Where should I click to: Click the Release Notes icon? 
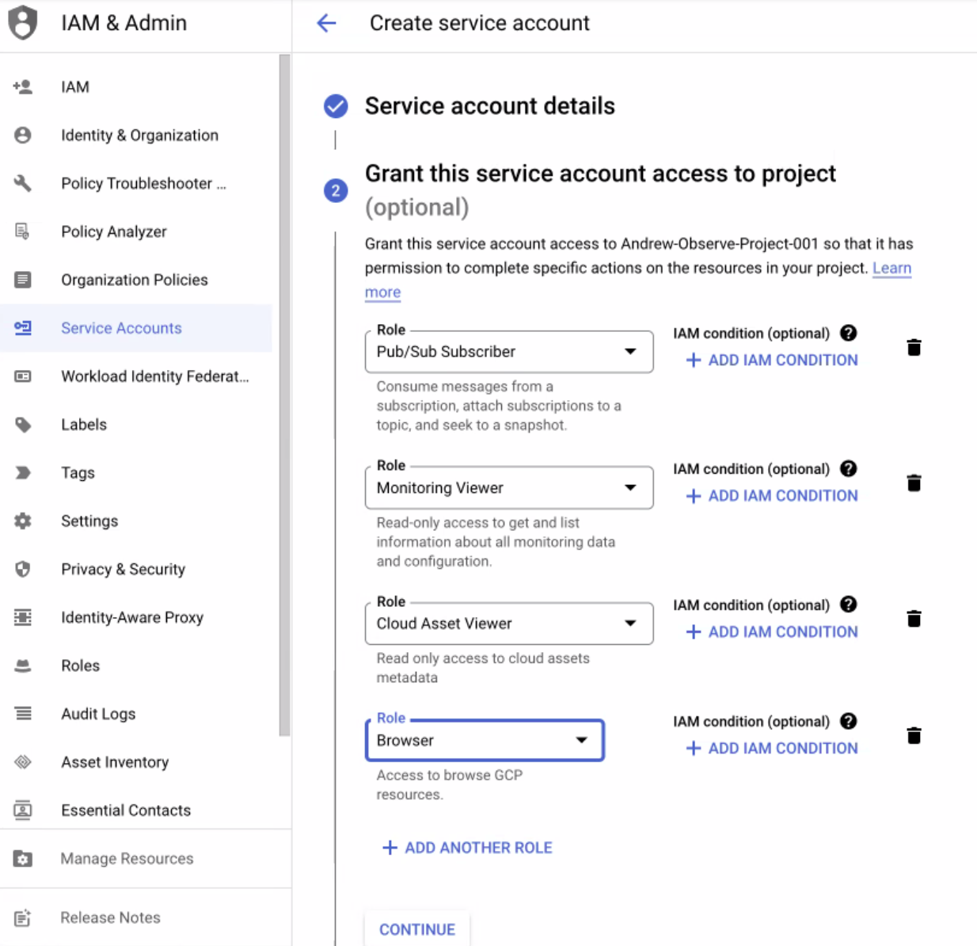click(x=23, y=917)
